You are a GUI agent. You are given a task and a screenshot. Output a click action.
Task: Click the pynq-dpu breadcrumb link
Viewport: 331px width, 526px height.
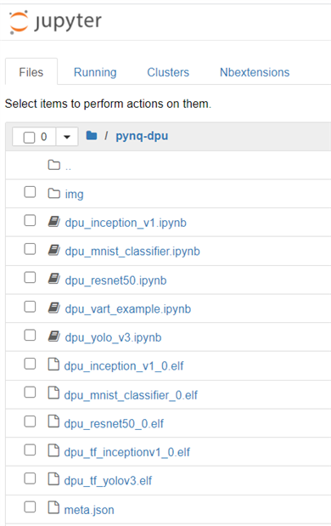pos(142,136)
